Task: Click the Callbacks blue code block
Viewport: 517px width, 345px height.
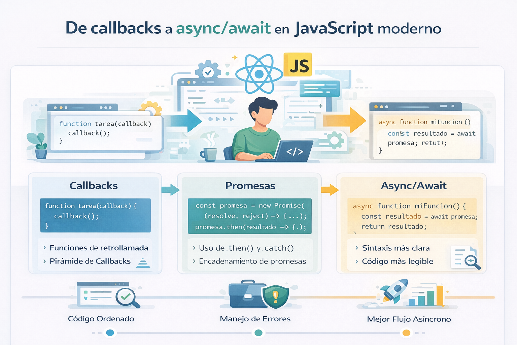Action: 96,215
